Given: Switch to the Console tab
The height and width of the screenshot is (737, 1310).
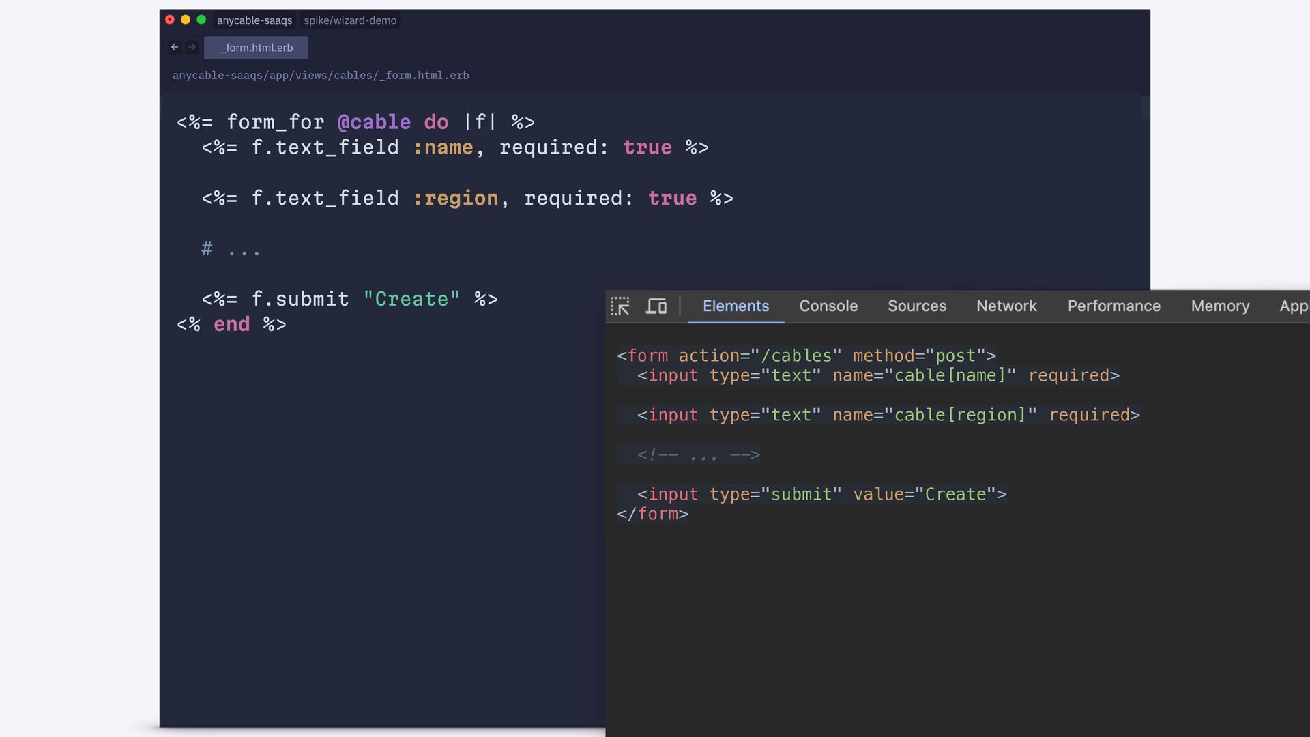Looking at the screenshot, I should [x=828, y=306].
